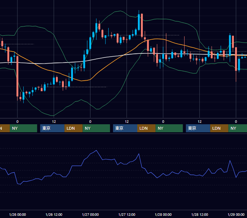The height and width of the screenshot is (218, 247).
Task: Click the oscillator line peak near 1/27 00:00
Action: pos(96,150)
